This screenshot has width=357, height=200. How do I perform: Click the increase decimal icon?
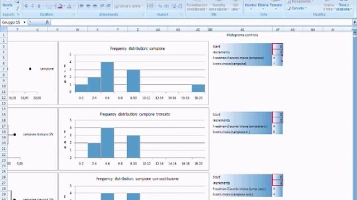pyautogui.click(x=174, y=6)
